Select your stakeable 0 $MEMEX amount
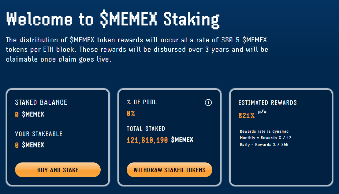This screenshot has height=194, width=339. click(29, 145)
